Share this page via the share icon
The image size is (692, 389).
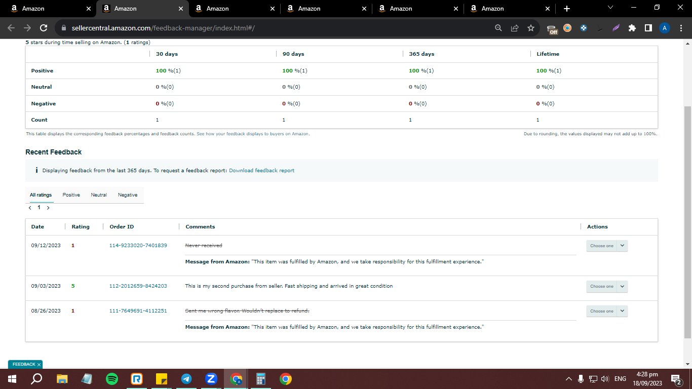515,28
